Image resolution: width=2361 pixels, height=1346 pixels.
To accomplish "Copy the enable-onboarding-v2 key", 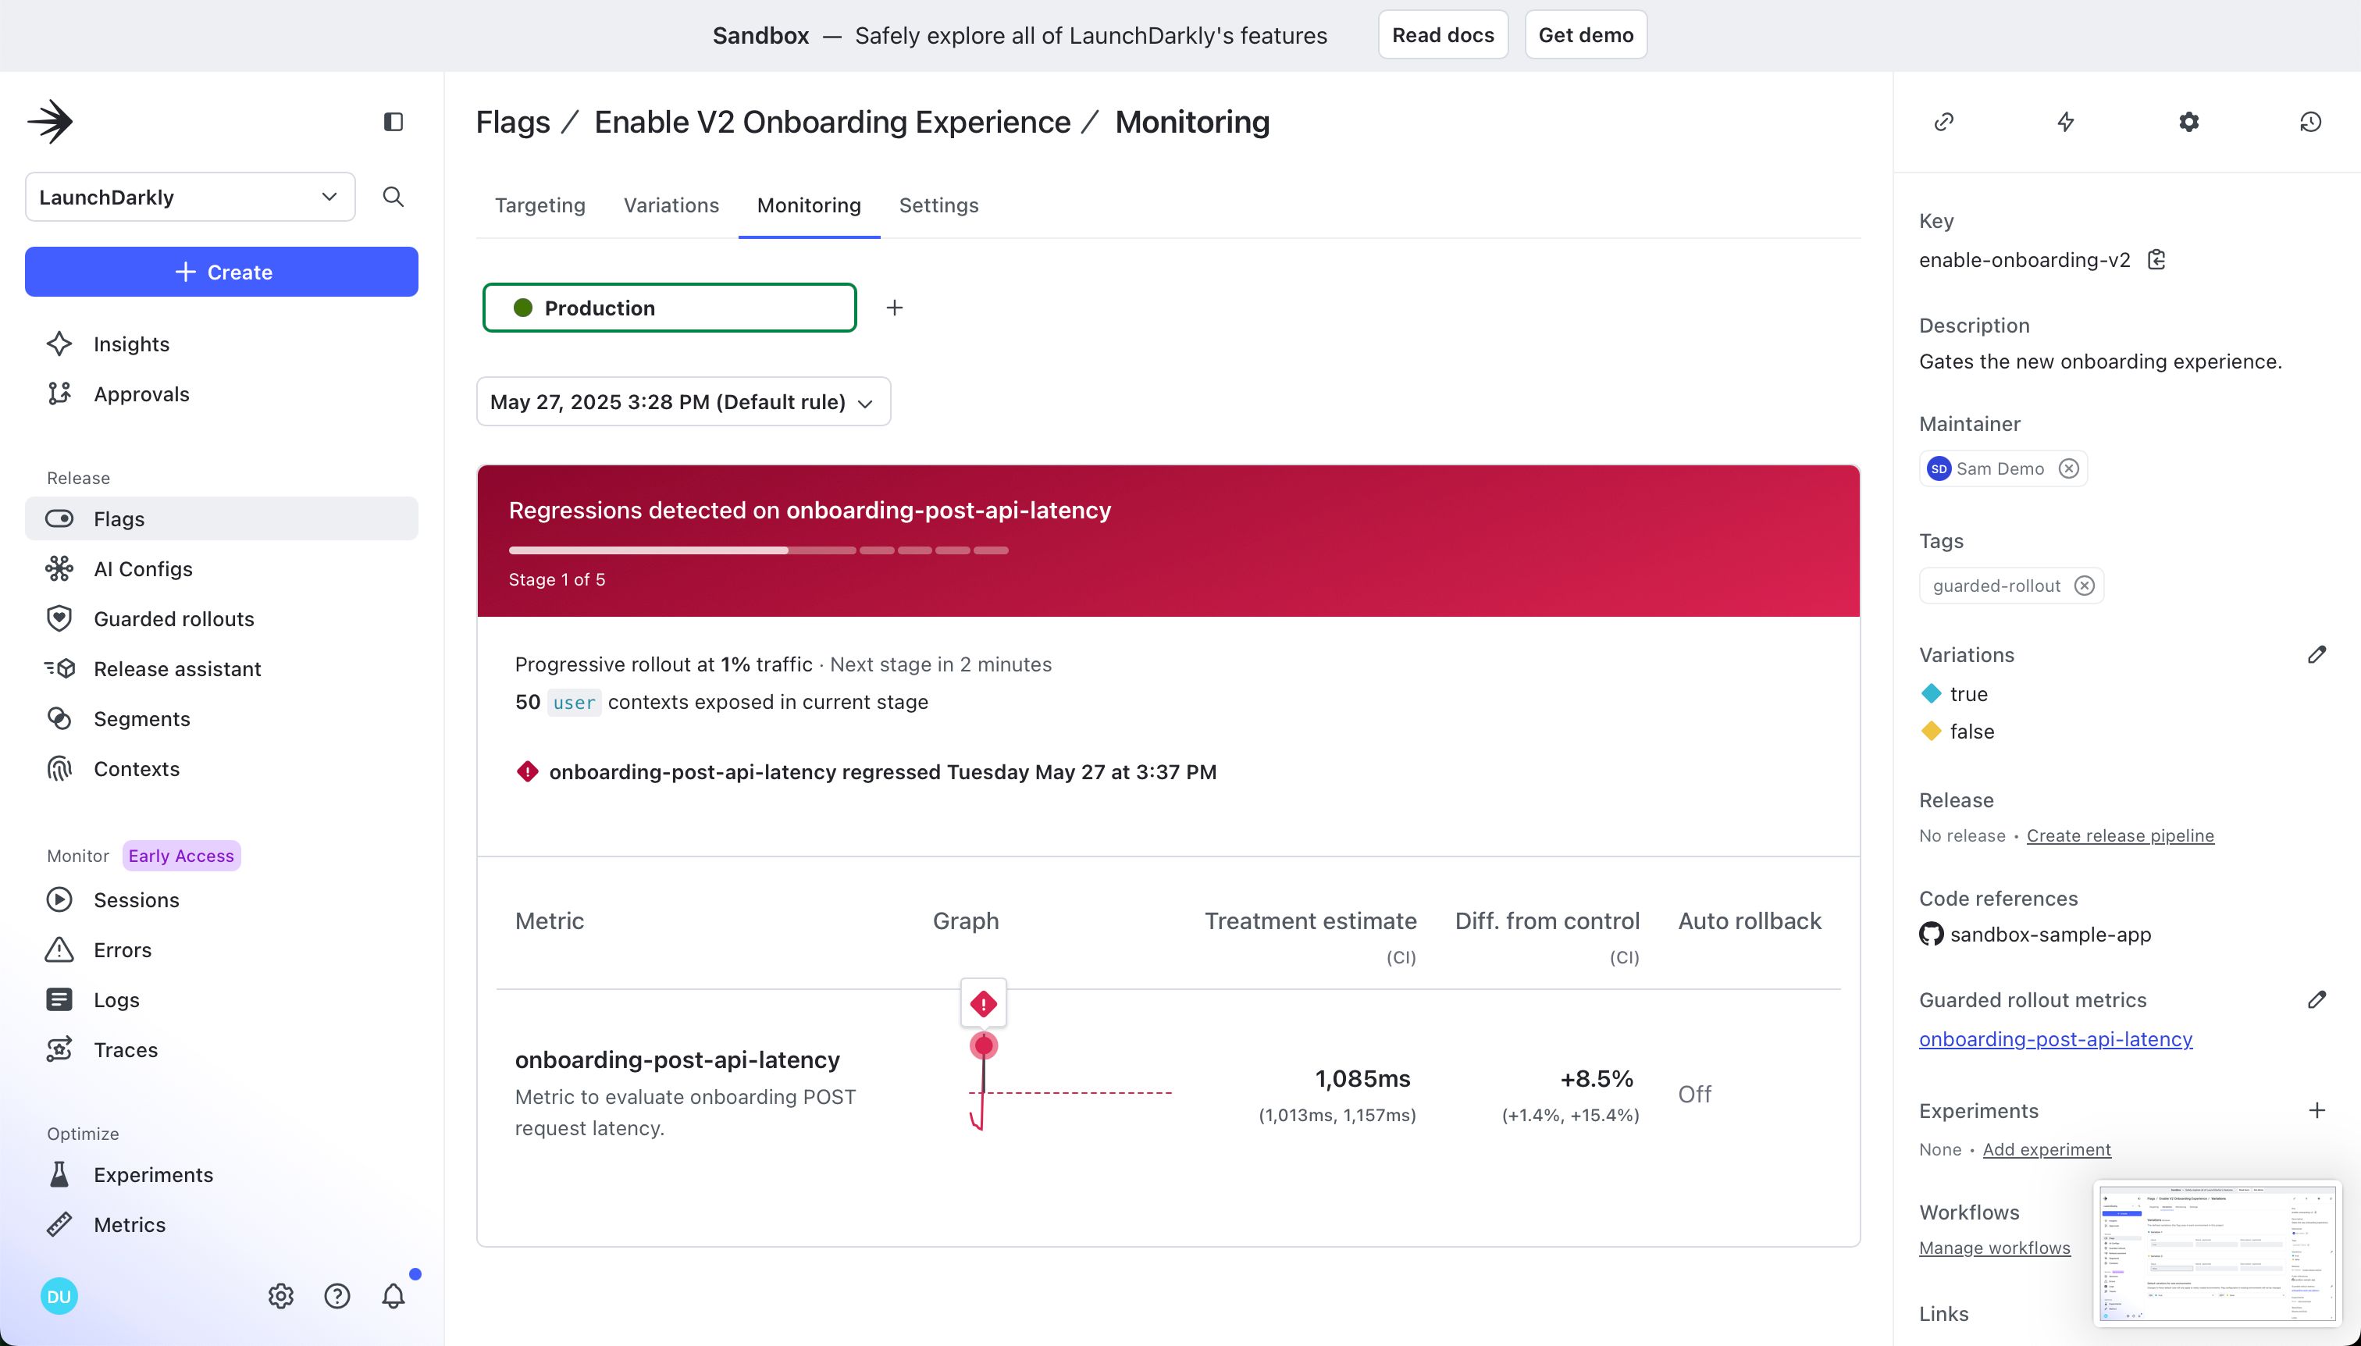I will click(2156, 260).
